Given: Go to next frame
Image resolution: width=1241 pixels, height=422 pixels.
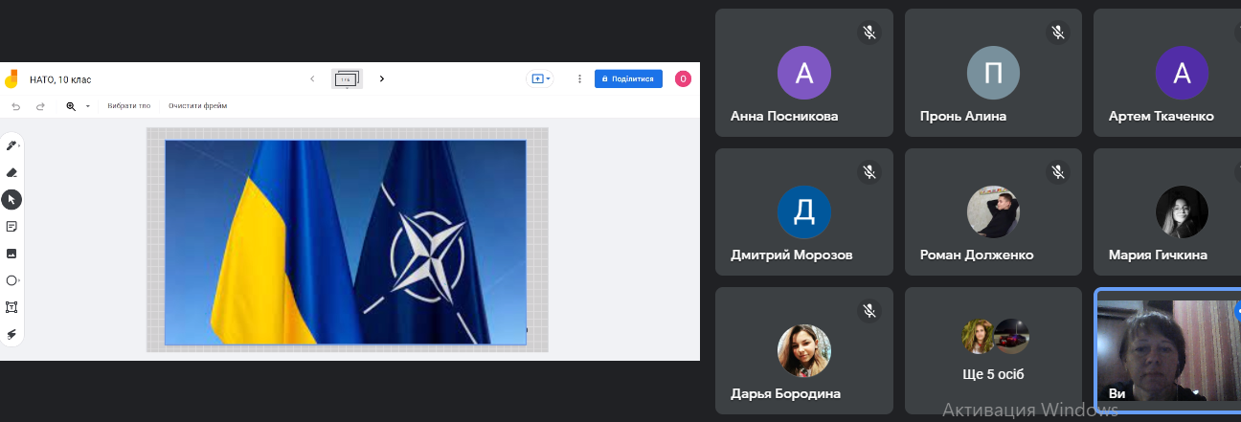Looking at the screenshot, I should [381, 78].
